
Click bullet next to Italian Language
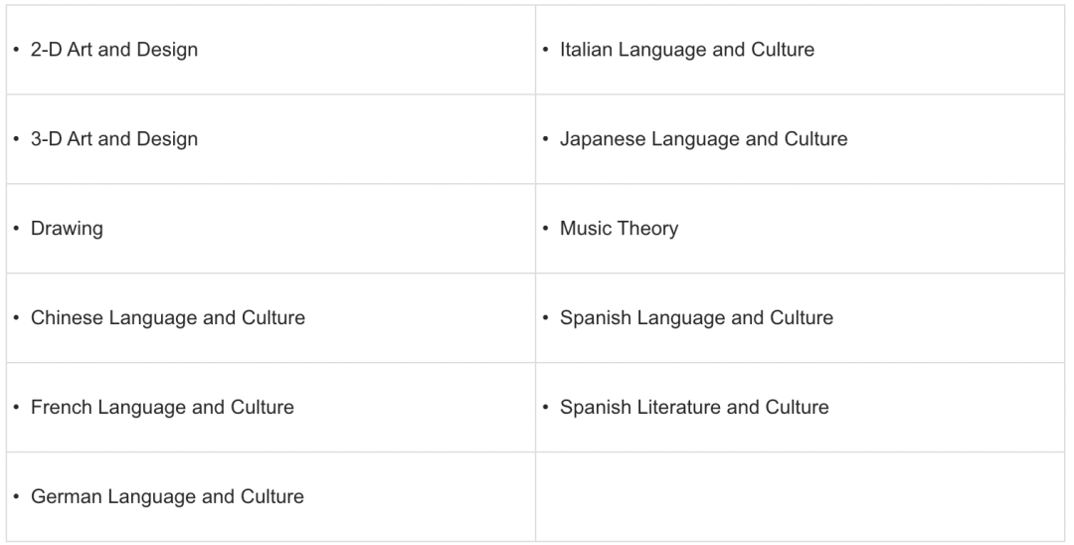coord(546,50)
